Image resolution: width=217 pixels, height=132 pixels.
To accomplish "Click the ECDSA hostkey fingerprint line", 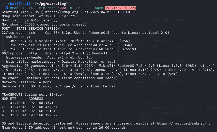I will pos(67,45).
